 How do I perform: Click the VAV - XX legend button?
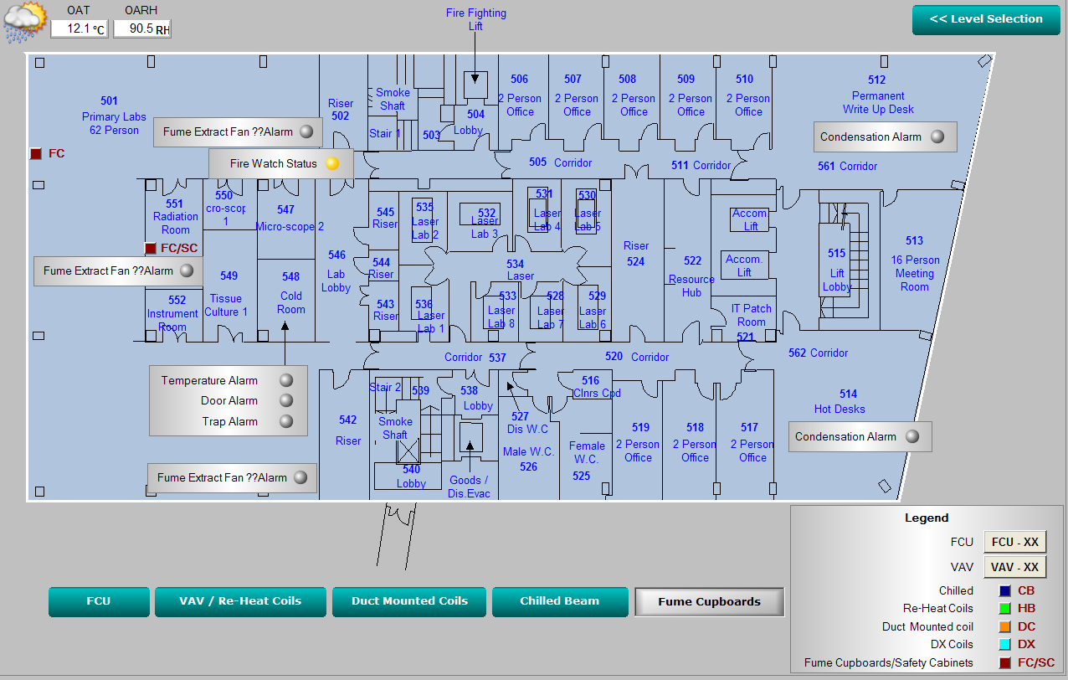[x=1014, y=567]
